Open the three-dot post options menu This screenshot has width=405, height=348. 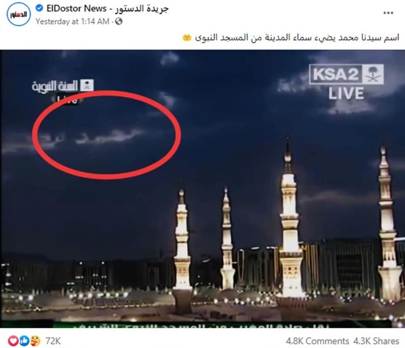pyautogui.click(x=388, y=13)
